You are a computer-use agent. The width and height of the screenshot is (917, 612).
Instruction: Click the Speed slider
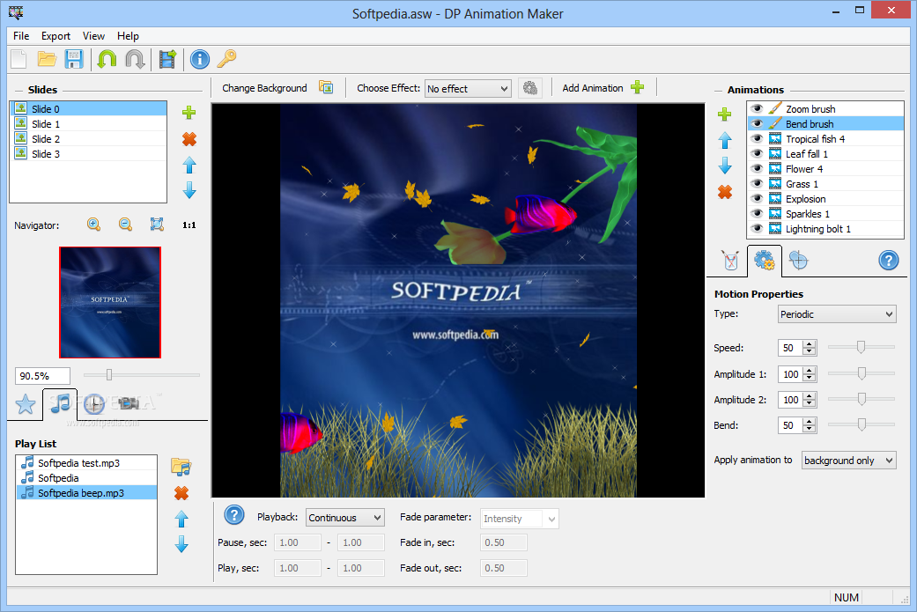coord(862,347)
